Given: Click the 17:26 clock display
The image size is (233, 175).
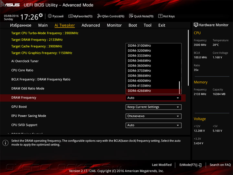Looking at the screenshot, I should (29, 17).
